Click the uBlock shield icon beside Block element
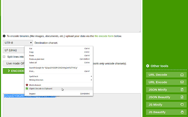 27,85
